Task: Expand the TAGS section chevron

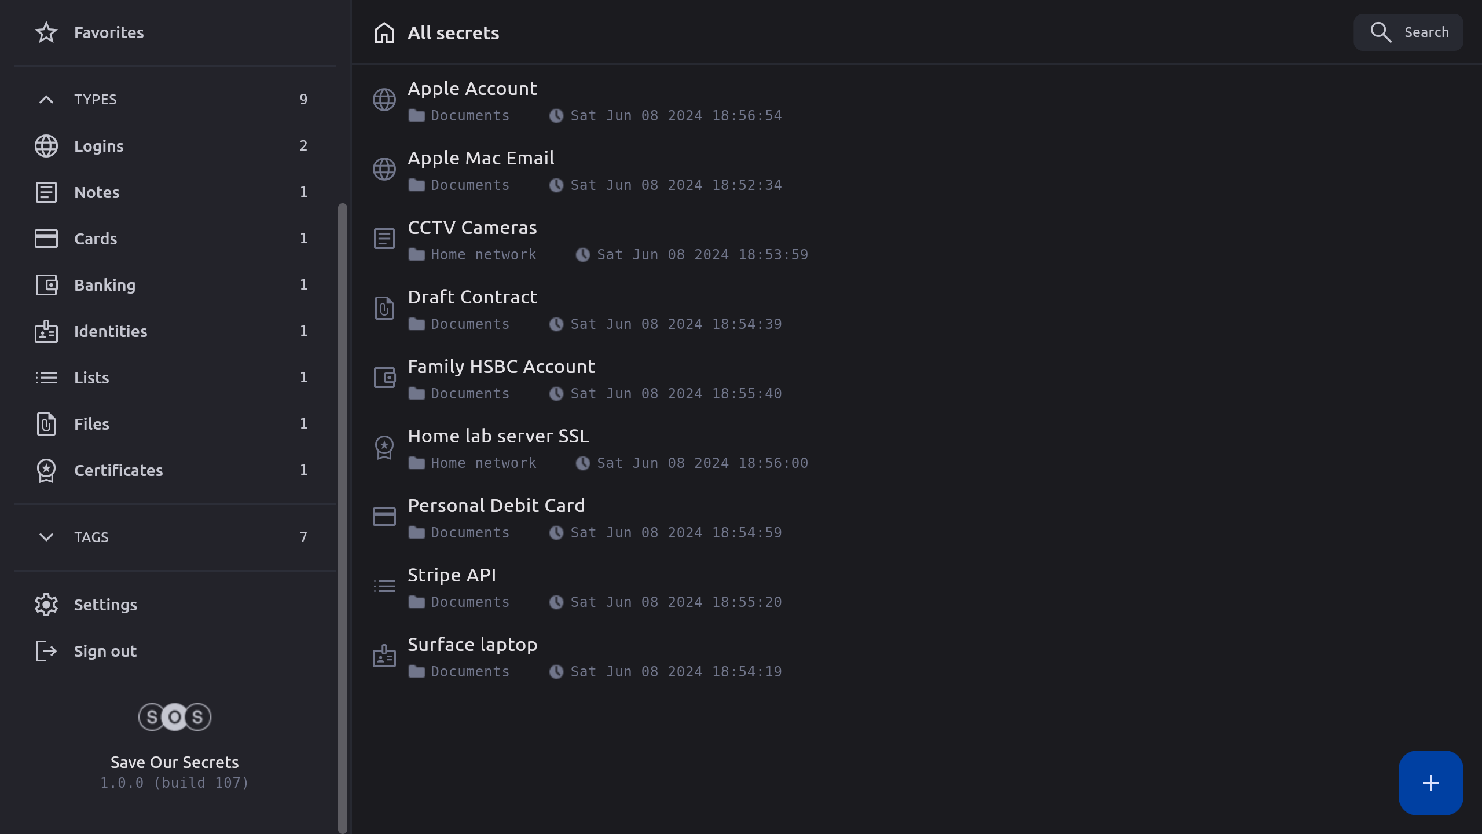Action: 46,537
